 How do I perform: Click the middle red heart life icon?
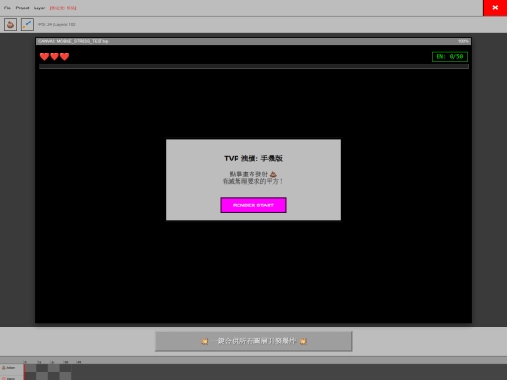pos(54,56)
